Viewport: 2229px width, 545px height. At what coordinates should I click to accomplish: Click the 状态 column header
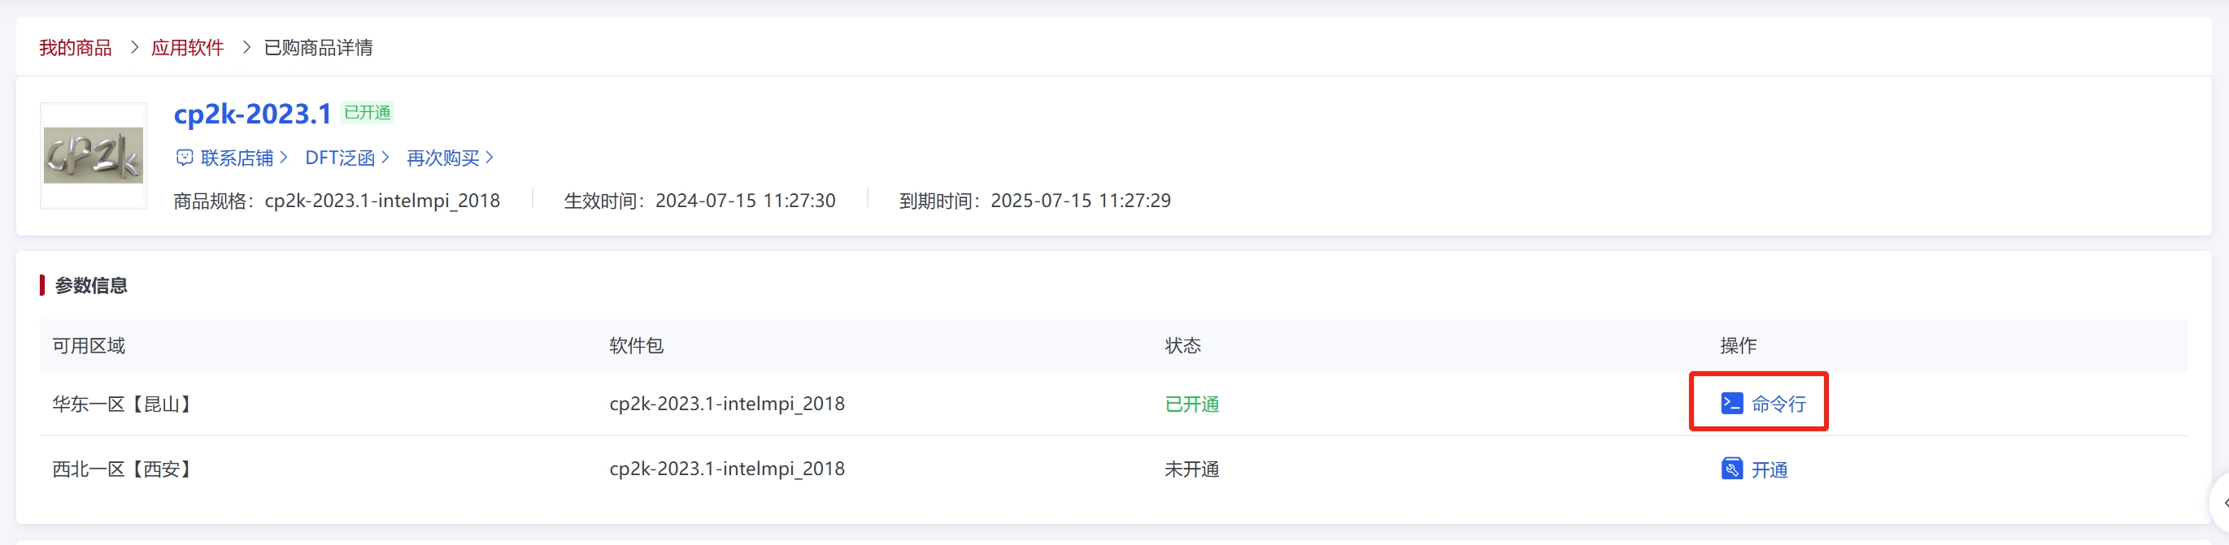(x=1182, y=345)
